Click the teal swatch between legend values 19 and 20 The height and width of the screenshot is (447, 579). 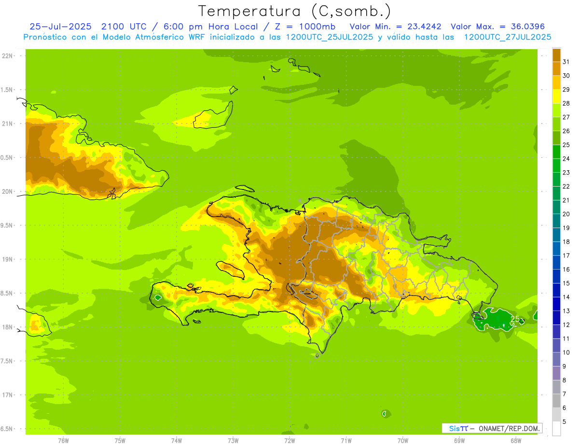[556, 221]
